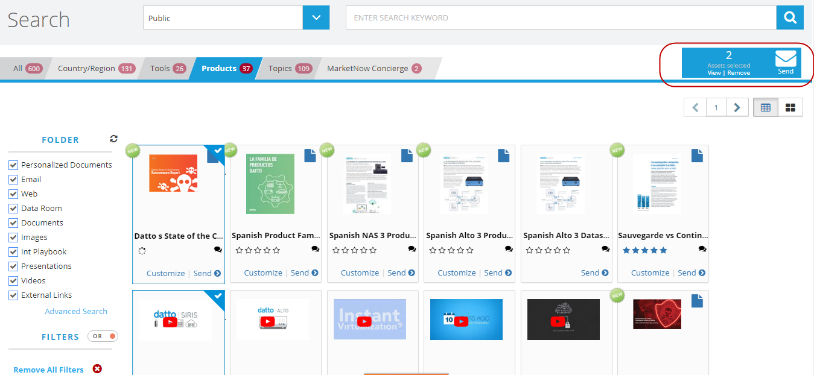814x375 pixels.
Task: Customize the Spanish Alto 3 Produ... asset
Action: (457, 273)
